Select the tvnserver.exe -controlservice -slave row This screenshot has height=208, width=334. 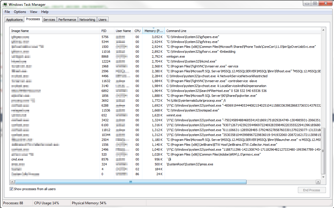pyautogui.click(x=165, y=81)
